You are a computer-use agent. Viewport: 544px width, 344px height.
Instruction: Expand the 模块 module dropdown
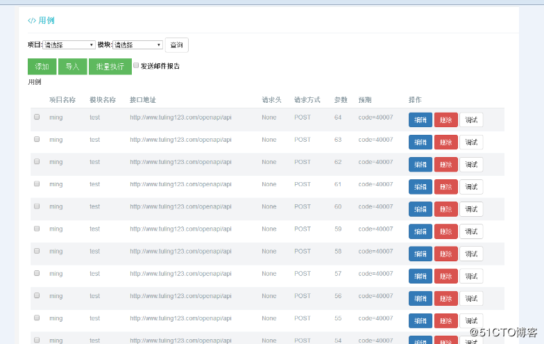(x=137, y=45)
